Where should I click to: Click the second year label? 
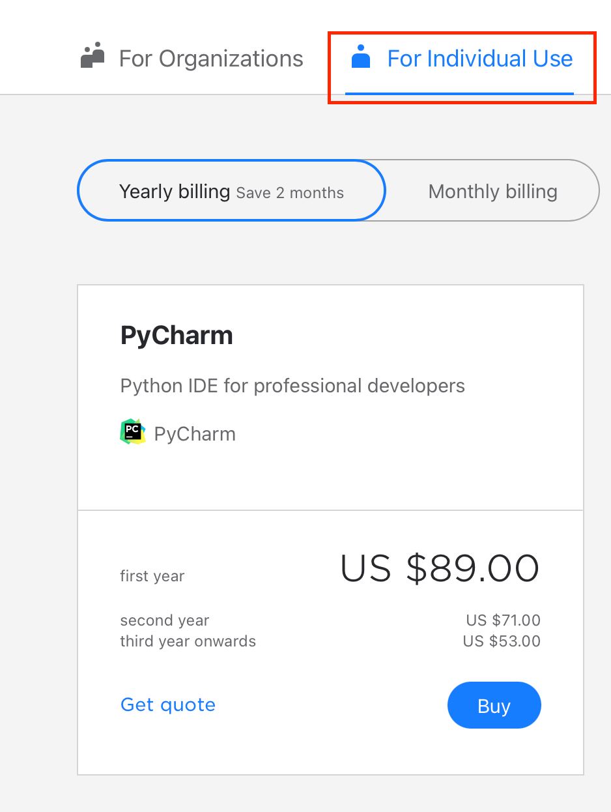tap(165, 620)
